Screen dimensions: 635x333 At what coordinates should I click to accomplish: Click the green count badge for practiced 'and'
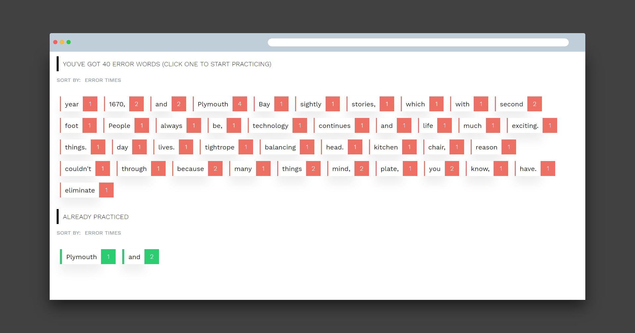152,257
